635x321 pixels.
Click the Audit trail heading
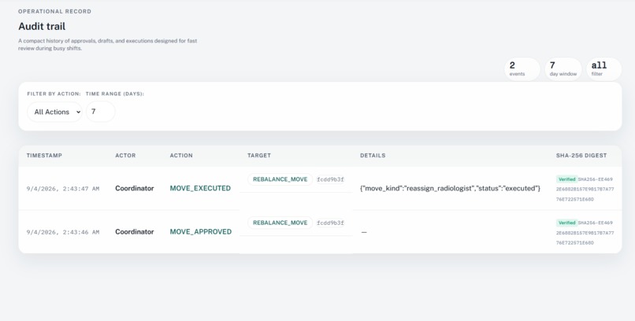point(42,26)
